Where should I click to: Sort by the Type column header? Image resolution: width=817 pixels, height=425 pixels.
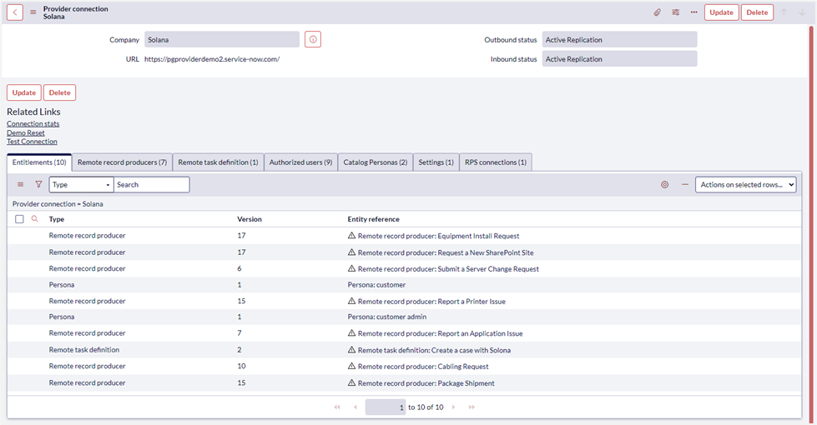pos(56,219)
